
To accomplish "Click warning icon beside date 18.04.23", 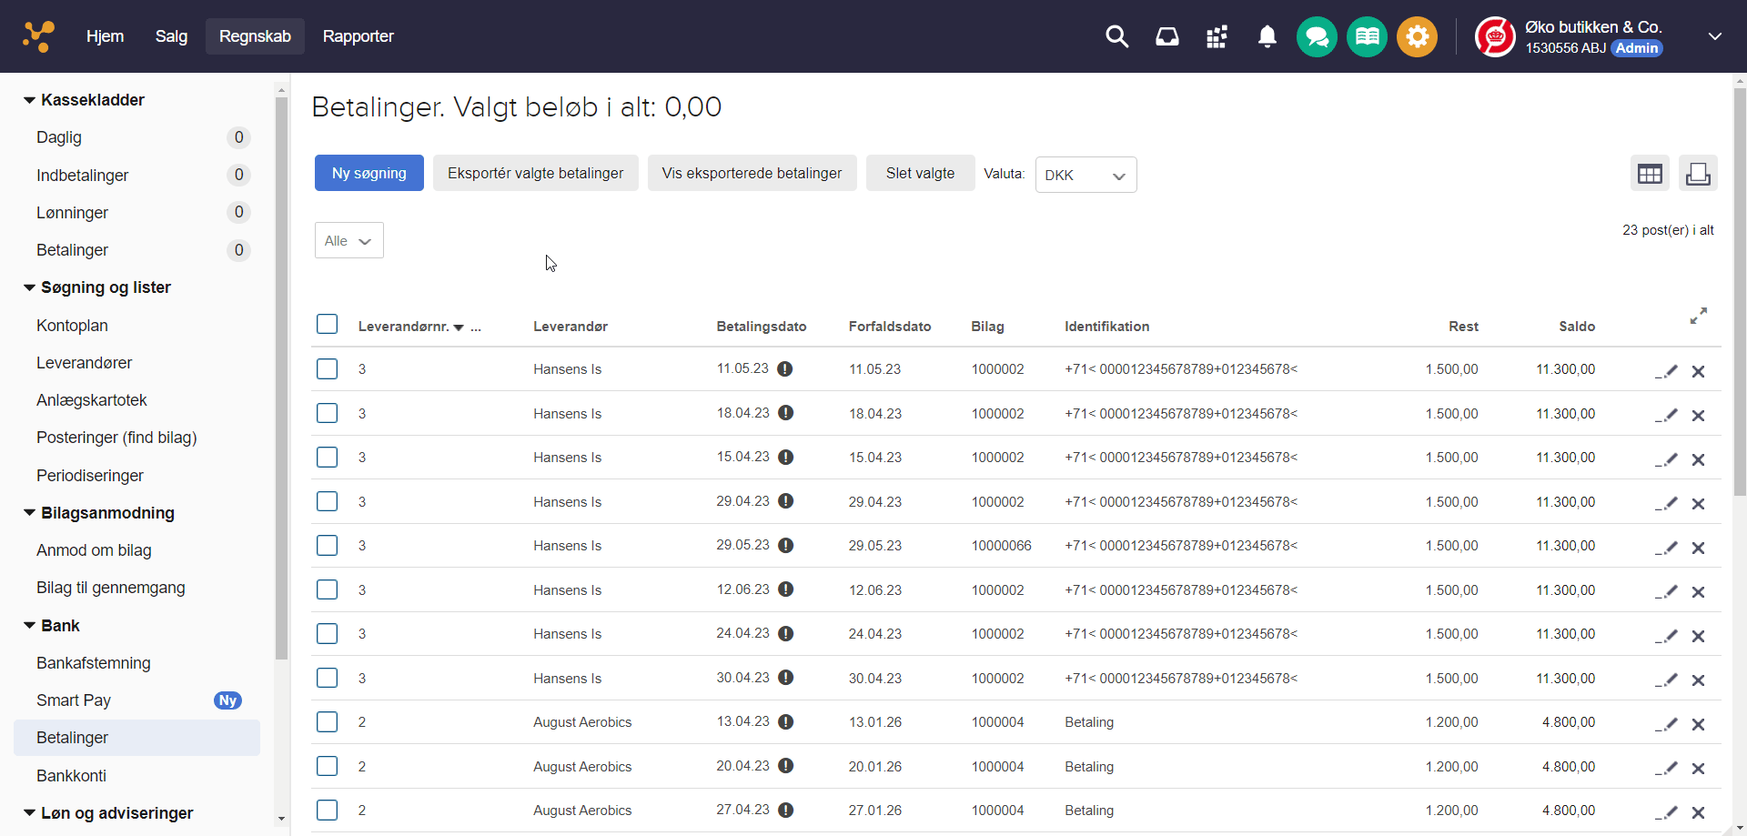I will pyautogui.click(x=786, y=413).
